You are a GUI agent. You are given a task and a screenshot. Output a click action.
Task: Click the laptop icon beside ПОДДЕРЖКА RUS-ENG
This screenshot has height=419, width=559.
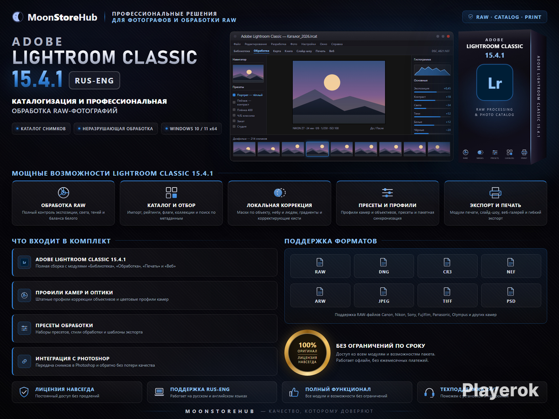point(159,392)
